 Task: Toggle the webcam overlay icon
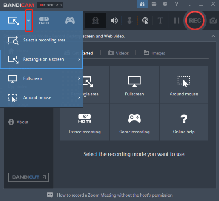tap(95, 21)
